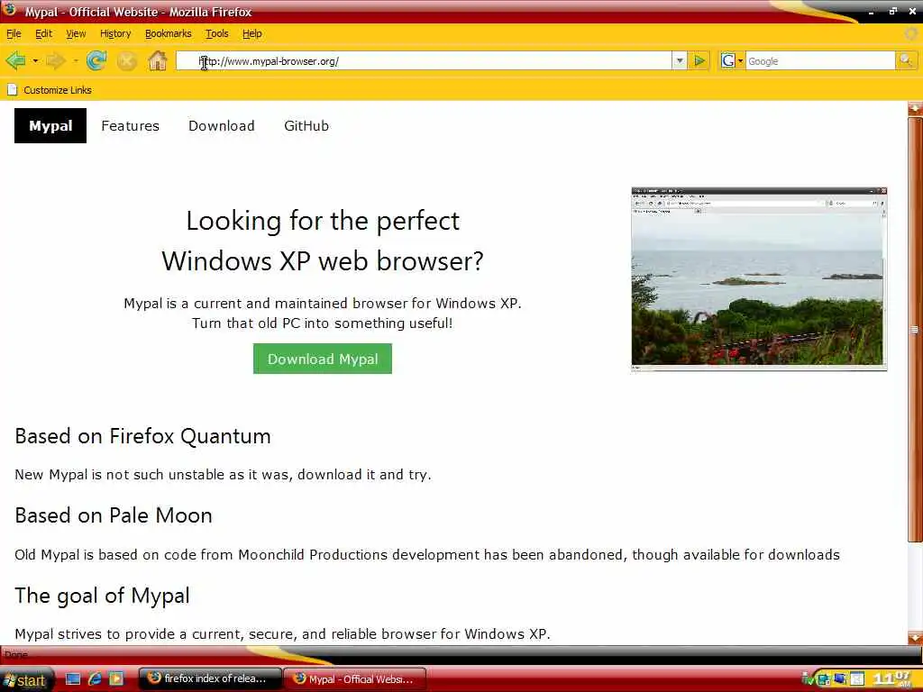This screenshot has width=923, height=692.
Task: Reload the current page
Action: (x=96, y=60)
